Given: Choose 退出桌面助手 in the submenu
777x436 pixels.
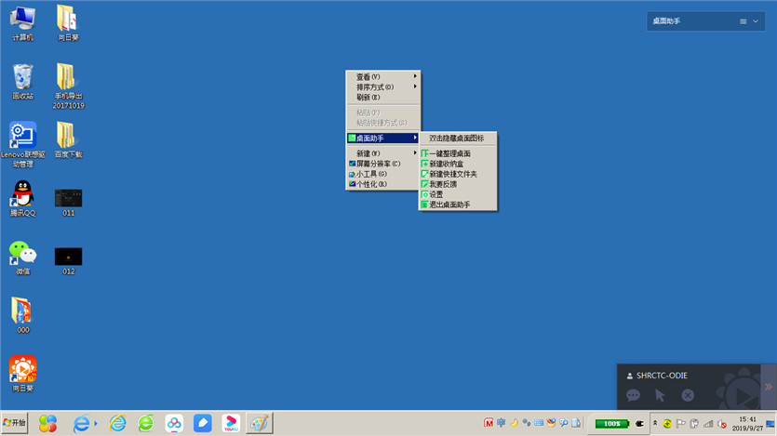Looking at the screenshot, I should [449, 205].
